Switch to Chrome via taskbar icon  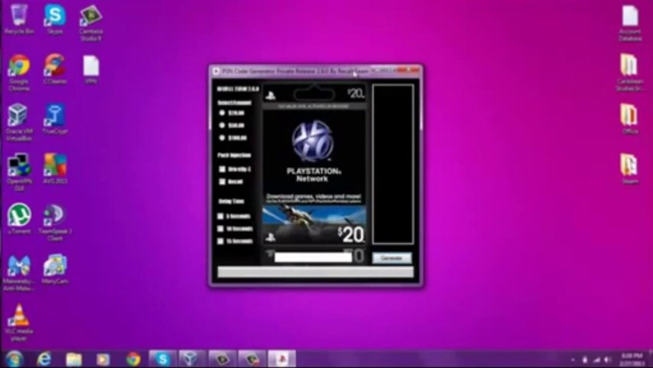tap(133, 359)
